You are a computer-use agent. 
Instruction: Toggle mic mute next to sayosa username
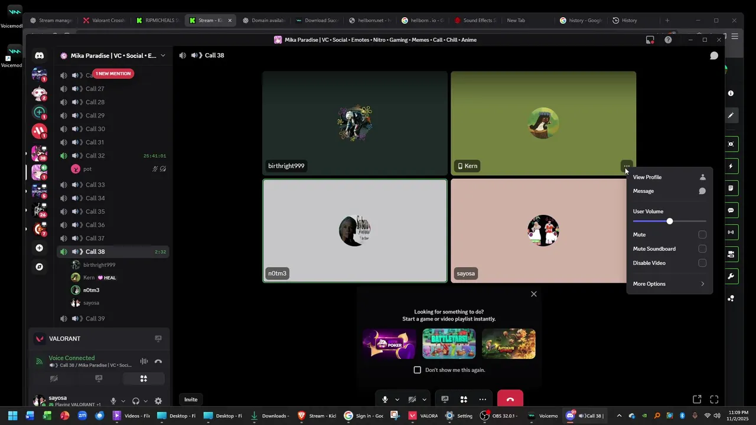click(113, 401)
